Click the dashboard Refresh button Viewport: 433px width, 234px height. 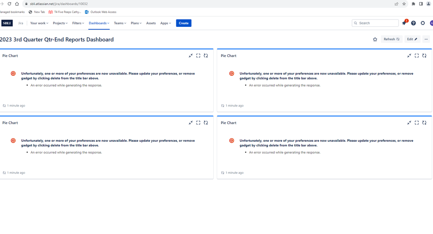tap(391, 39)
